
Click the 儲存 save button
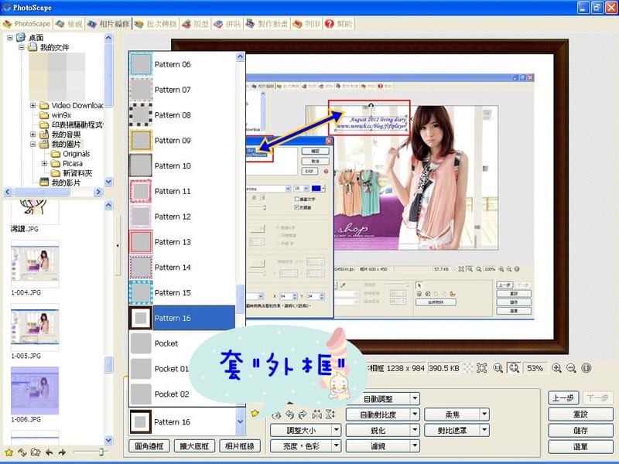point(582,428)
